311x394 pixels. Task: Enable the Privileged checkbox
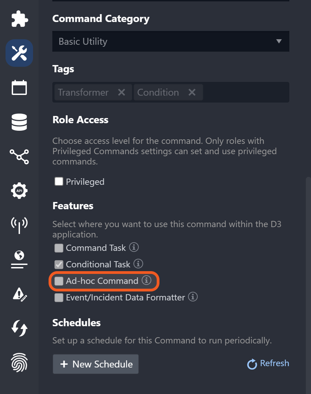pyautogui.click(x=59, y=181)
